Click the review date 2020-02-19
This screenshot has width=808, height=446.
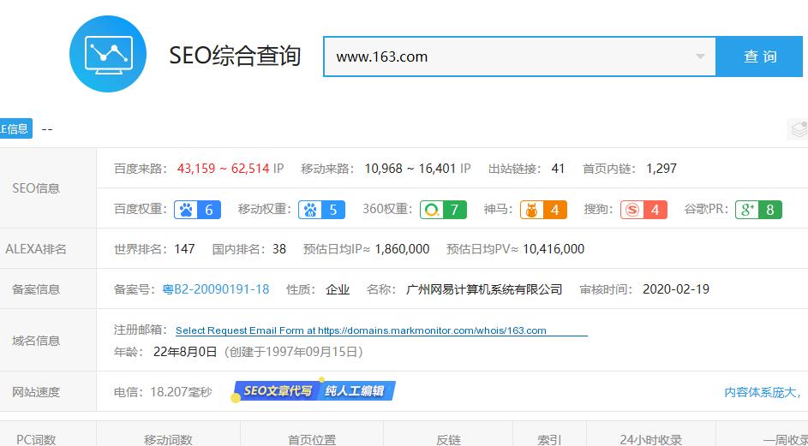click(676, 289)
